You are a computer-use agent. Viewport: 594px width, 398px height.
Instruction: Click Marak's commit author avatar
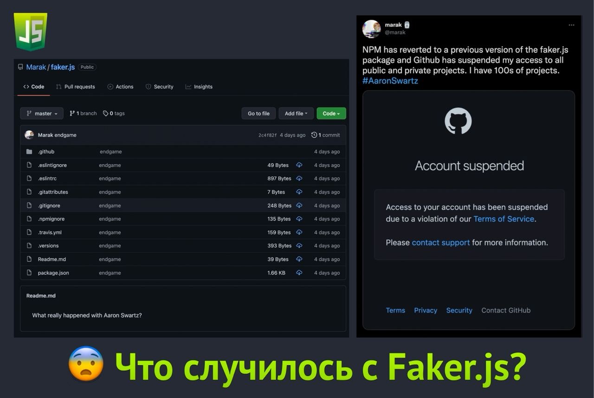point(29,135)
